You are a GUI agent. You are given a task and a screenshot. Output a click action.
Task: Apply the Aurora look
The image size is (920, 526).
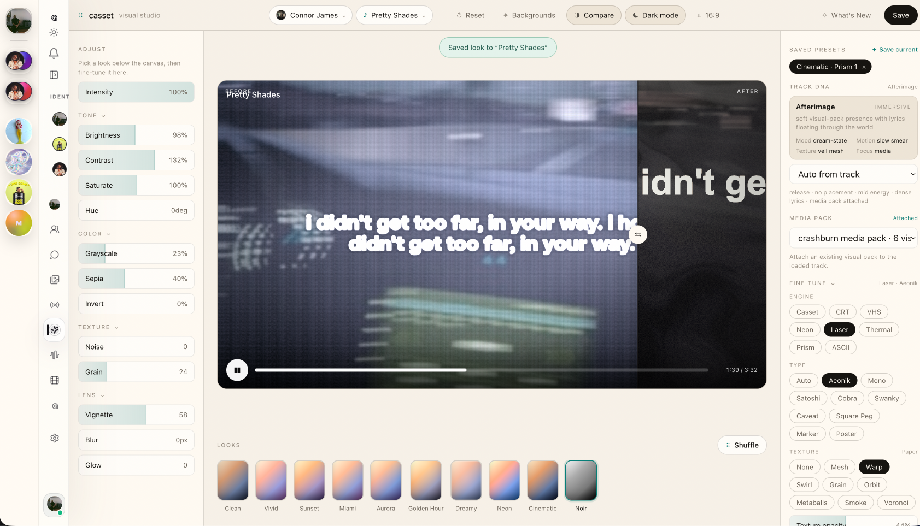(386, 480)
